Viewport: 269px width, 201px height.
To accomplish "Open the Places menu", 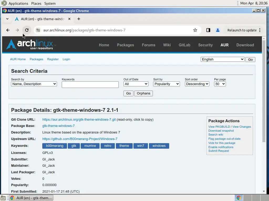I will click(x=36, y=3).
